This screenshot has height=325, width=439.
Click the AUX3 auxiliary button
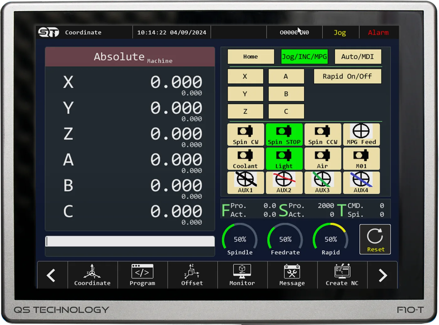tap(323, 183)
